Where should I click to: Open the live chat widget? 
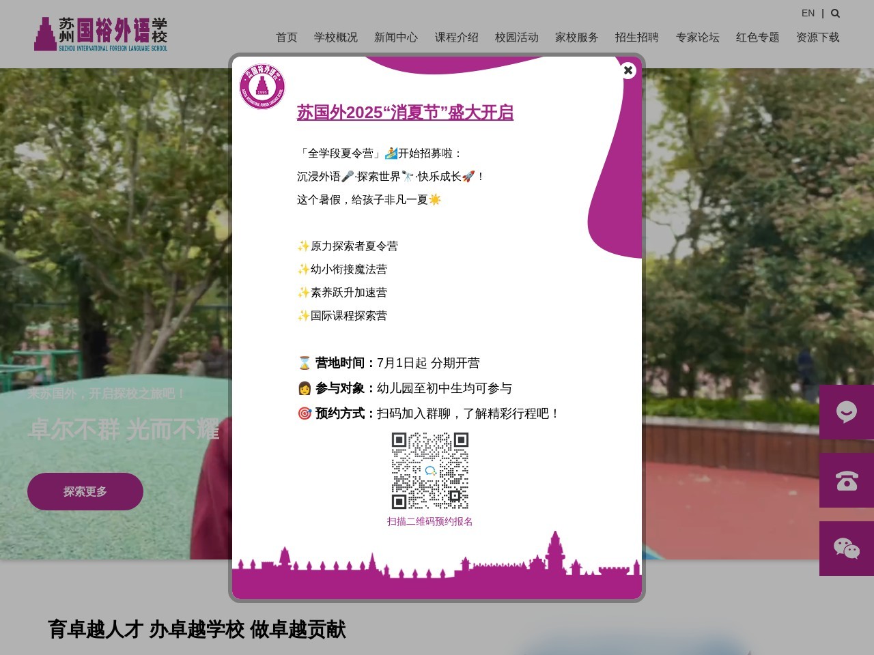846,412
